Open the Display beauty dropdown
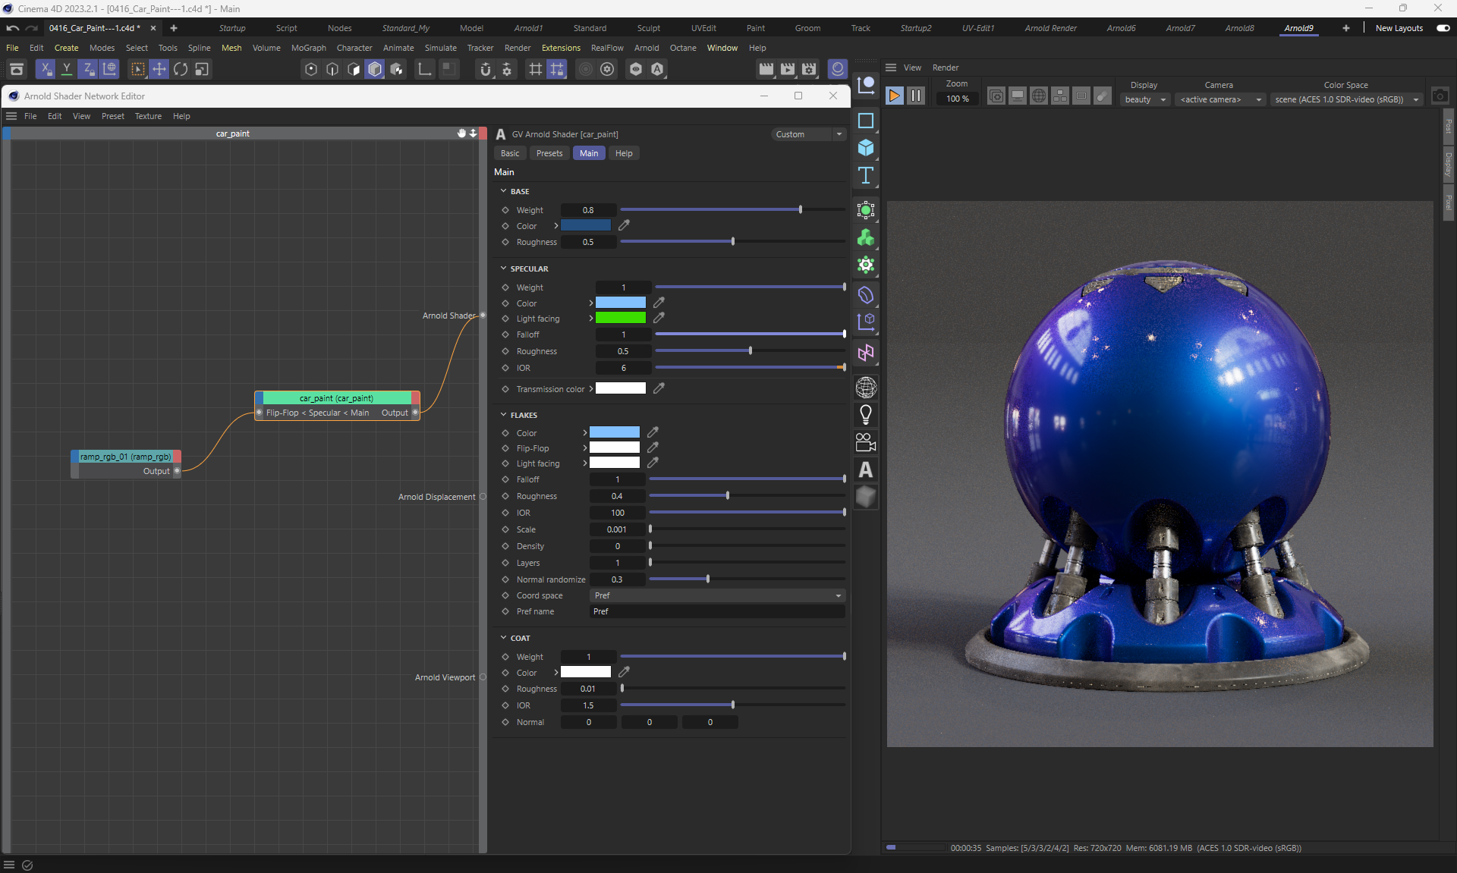 [1145, 99]
